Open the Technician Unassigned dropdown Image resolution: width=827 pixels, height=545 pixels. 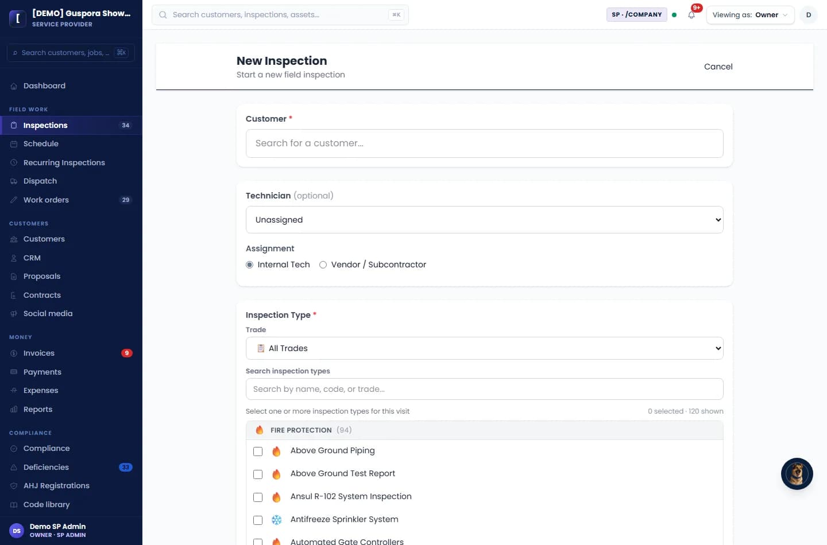pyautogui.click(x=484, y=220)
